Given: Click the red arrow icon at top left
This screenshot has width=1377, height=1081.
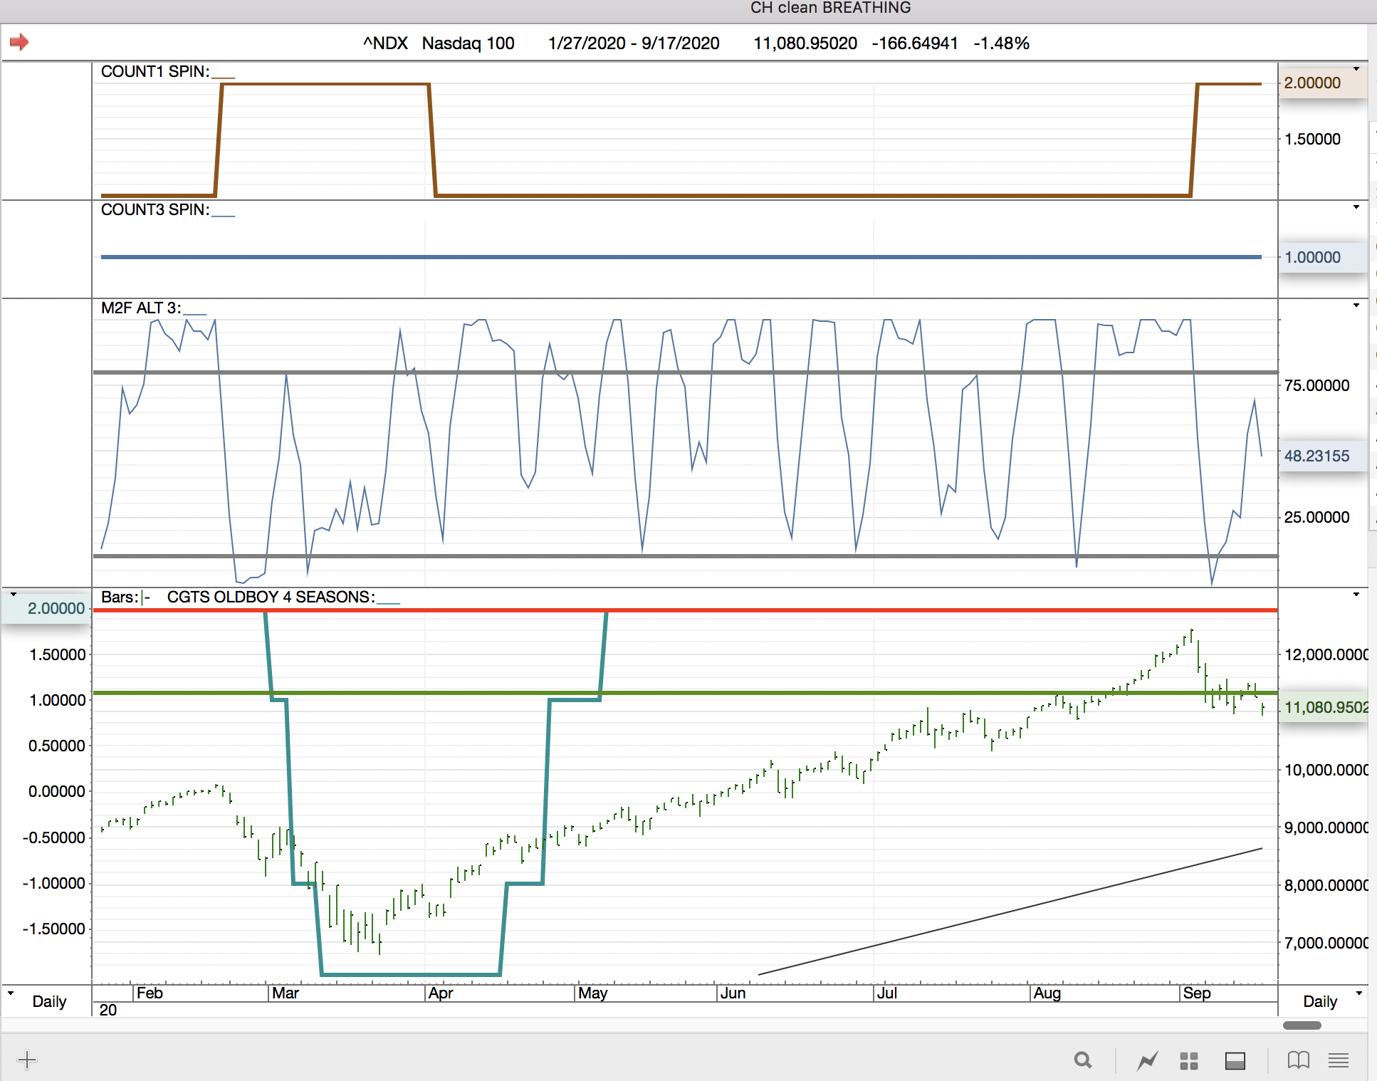Looking at the screenshot, I should pyautogui.click(x=19, y=42).
